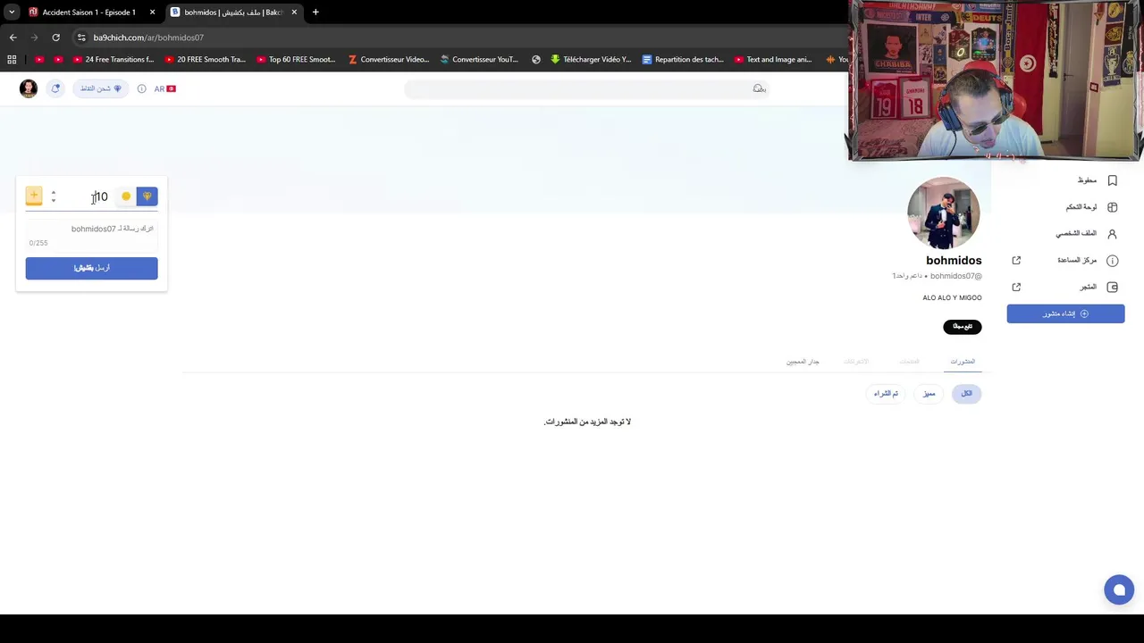Select the مميز featured filter chip
Screen dimensions: 1144x643
click(929, 394)
